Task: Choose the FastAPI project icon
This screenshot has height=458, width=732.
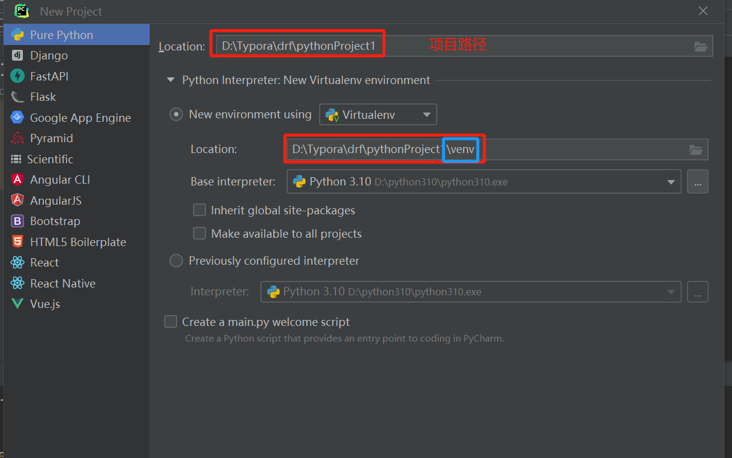Action: (x=17, y=76)
